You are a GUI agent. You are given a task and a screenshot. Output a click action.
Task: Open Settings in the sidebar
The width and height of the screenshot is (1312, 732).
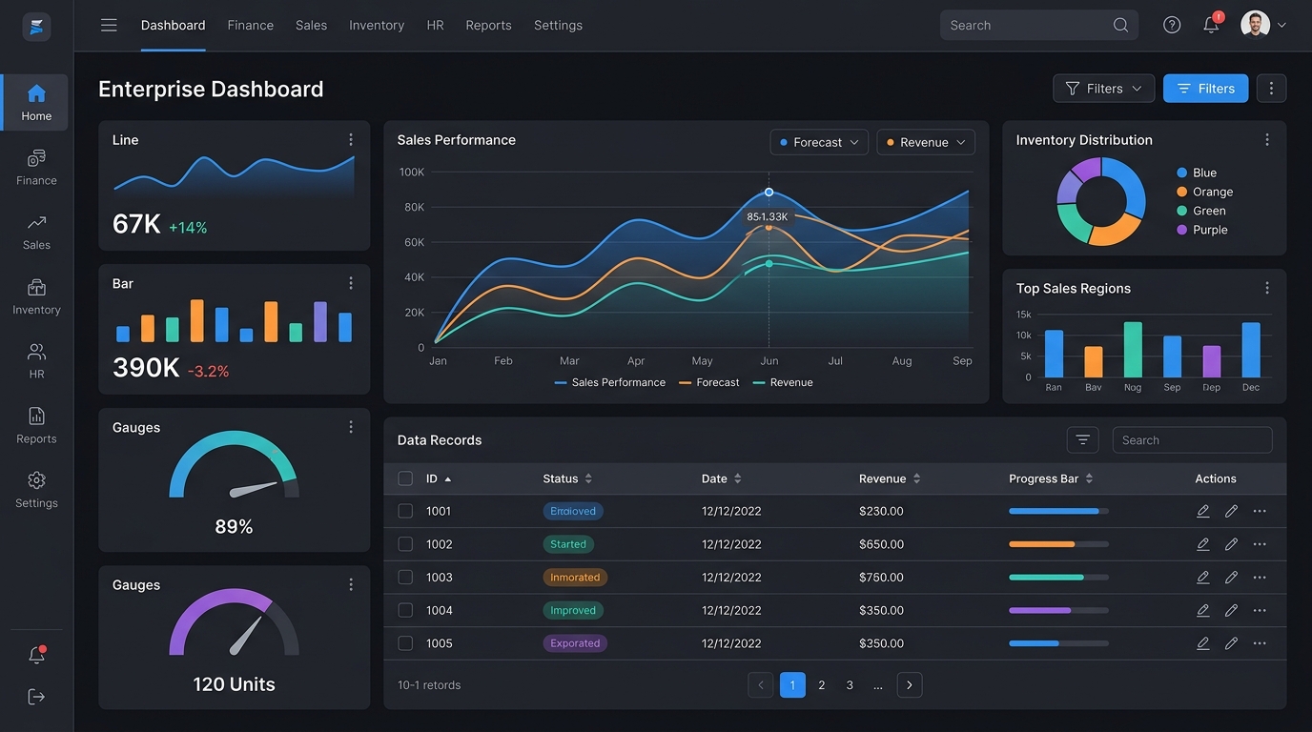[36, 490]
